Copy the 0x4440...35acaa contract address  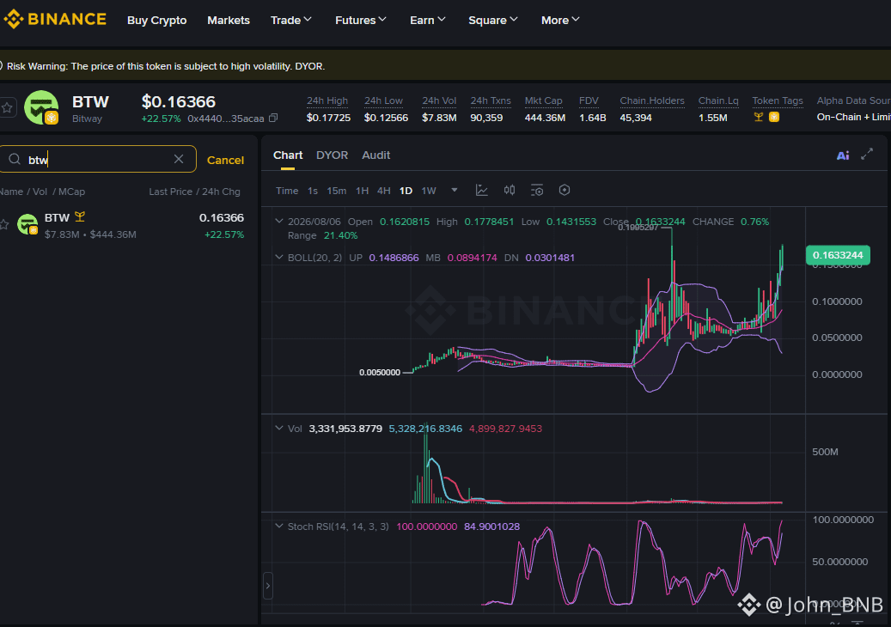[x=273, y=119]
